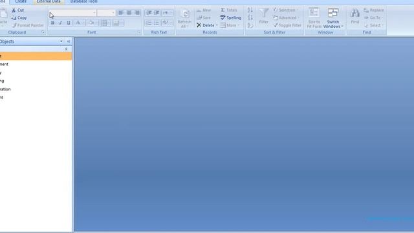Open the More records dropdown
This screenshot has height=233, width=414.
click(230, 25)
